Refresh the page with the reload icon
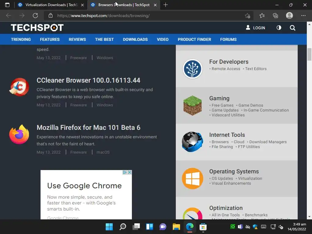Screen dimensions: 312x234 (x=35, y=16)
